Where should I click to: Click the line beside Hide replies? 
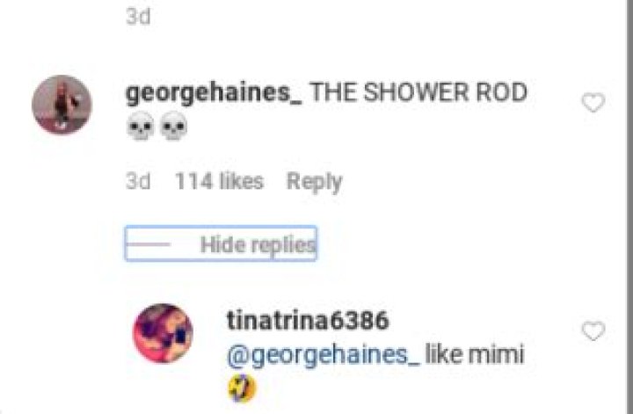pos(149,244)
